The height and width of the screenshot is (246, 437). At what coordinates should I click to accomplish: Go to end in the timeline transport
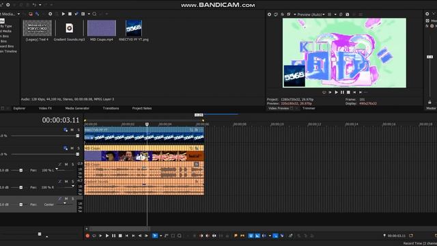pos(134,236)
